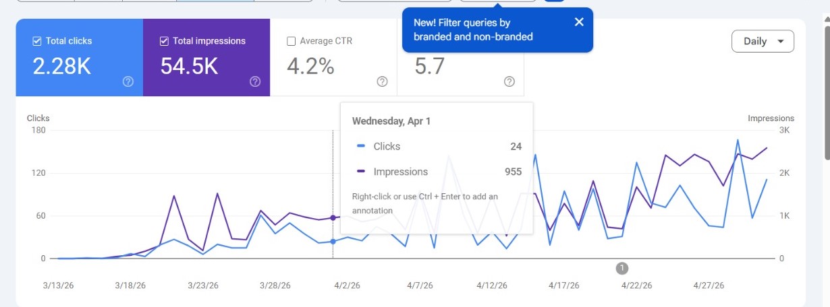Click the 4/2/26 date axis label
Image resolution: width=830 pixels, height=307 pixels.
tap(347, 285)
